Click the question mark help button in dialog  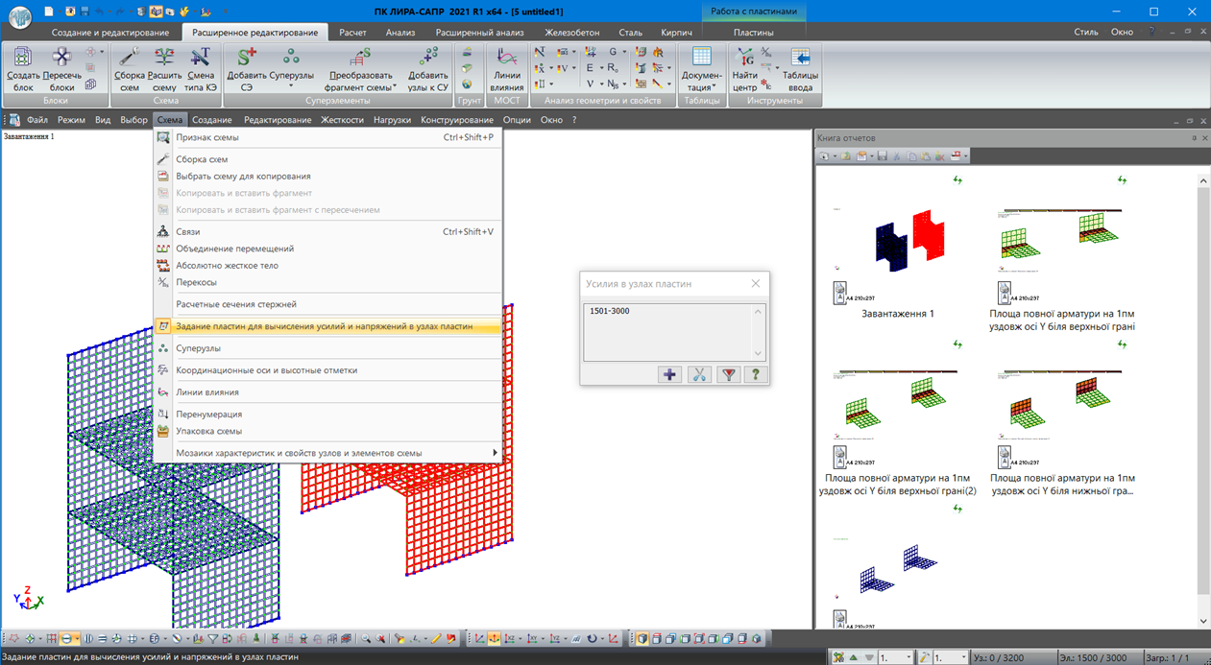tap(756, 374)
